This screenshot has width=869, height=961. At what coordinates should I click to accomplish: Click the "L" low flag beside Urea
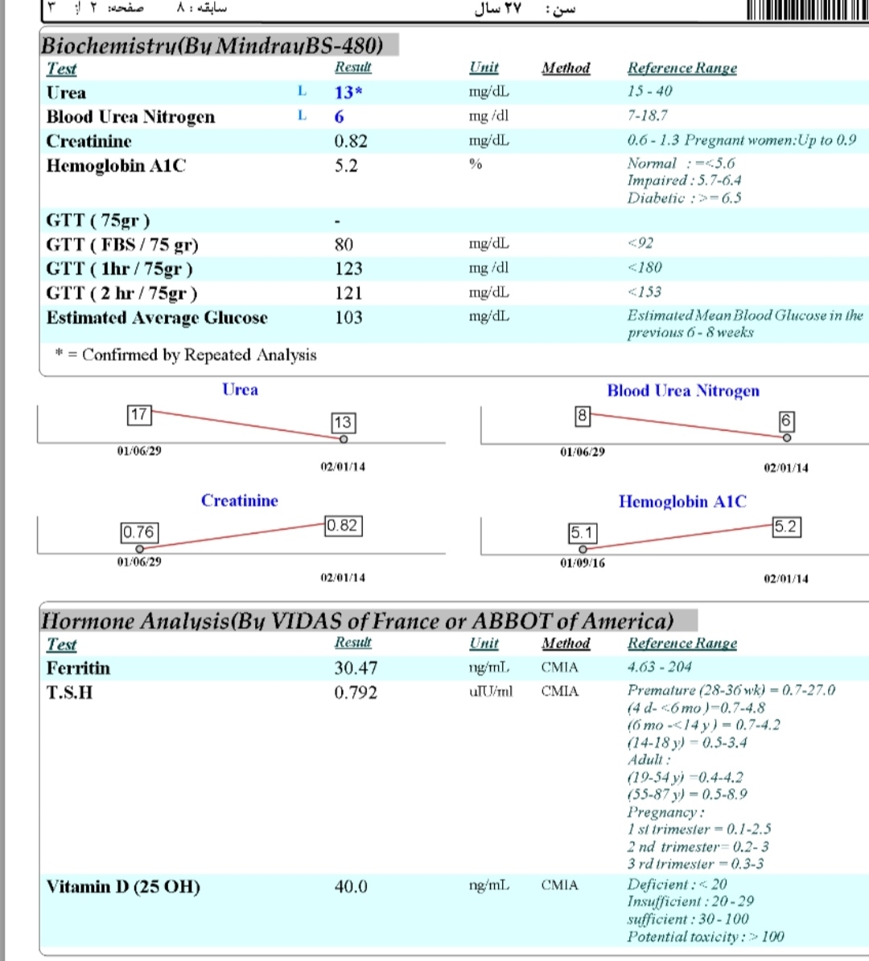[302, 92]
